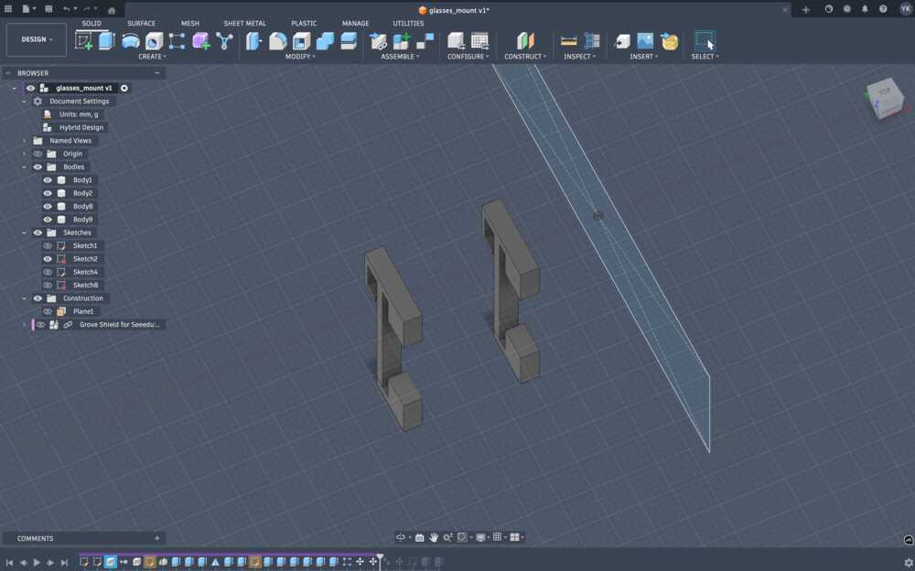Click the Zoom tool in the navigation bar

click(x=447, y=537)
